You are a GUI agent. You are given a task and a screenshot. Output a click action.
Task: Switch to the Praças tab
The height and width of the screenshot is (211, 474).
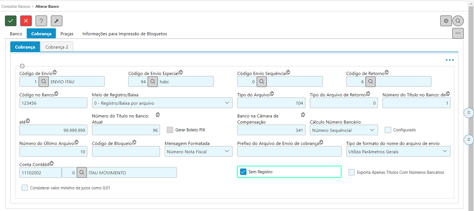pyautogui.click(x=67, y=34)
